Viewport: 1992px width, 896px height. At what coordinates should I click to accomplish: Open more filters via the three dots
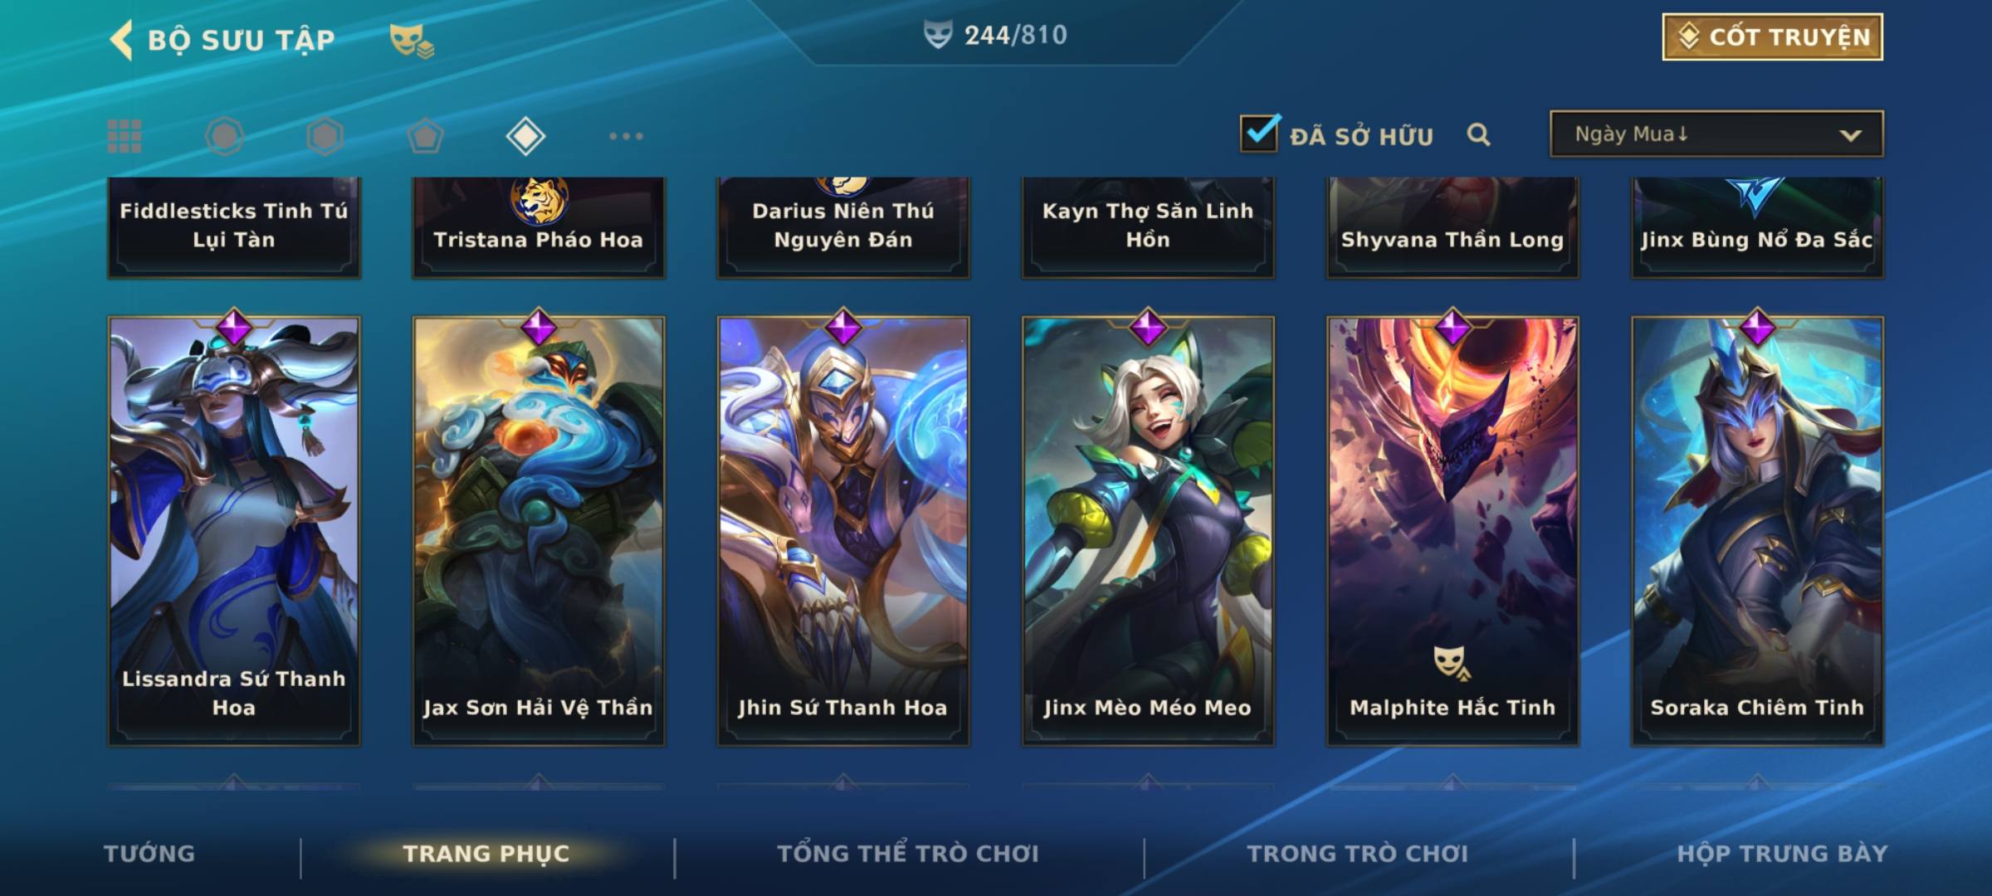coord(626,136)
